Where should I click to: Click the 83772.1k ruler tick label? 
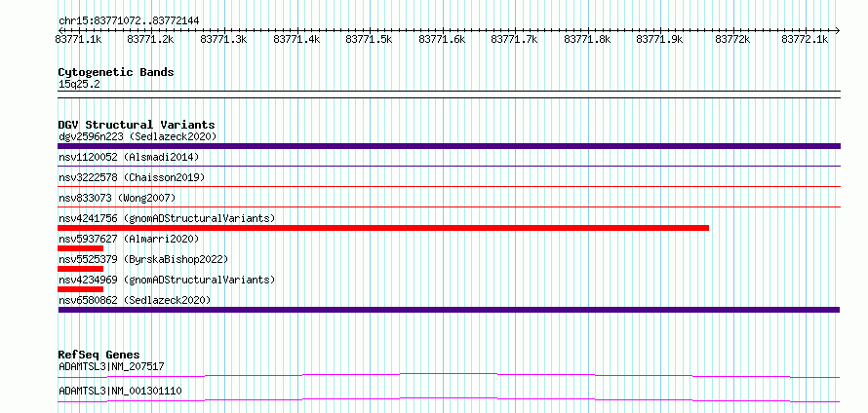point(805,39)
